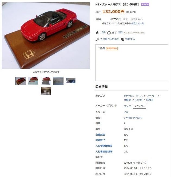Image resolution: width=171 pixels, height=177 pixels.
Task: Open the 乗用車 category link
Action: pyautogui.click(x=150, y=100)
